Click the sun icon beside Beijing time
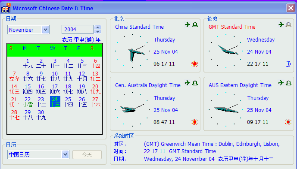 click(x=194, y=64)
